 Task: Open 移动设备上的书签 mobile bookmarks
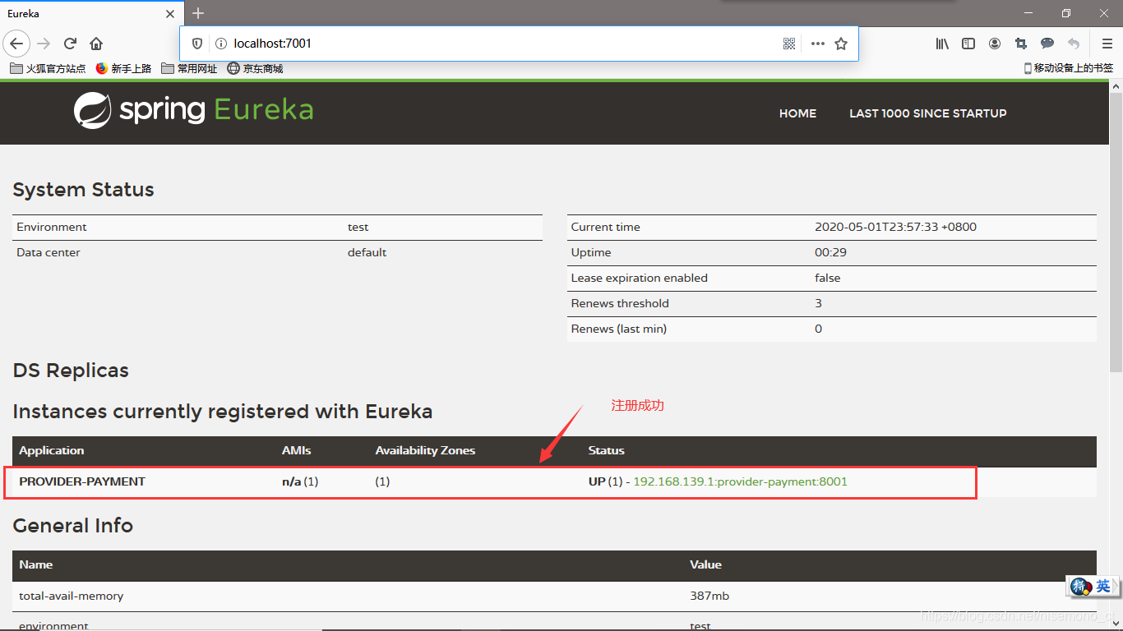[1069, 68]
